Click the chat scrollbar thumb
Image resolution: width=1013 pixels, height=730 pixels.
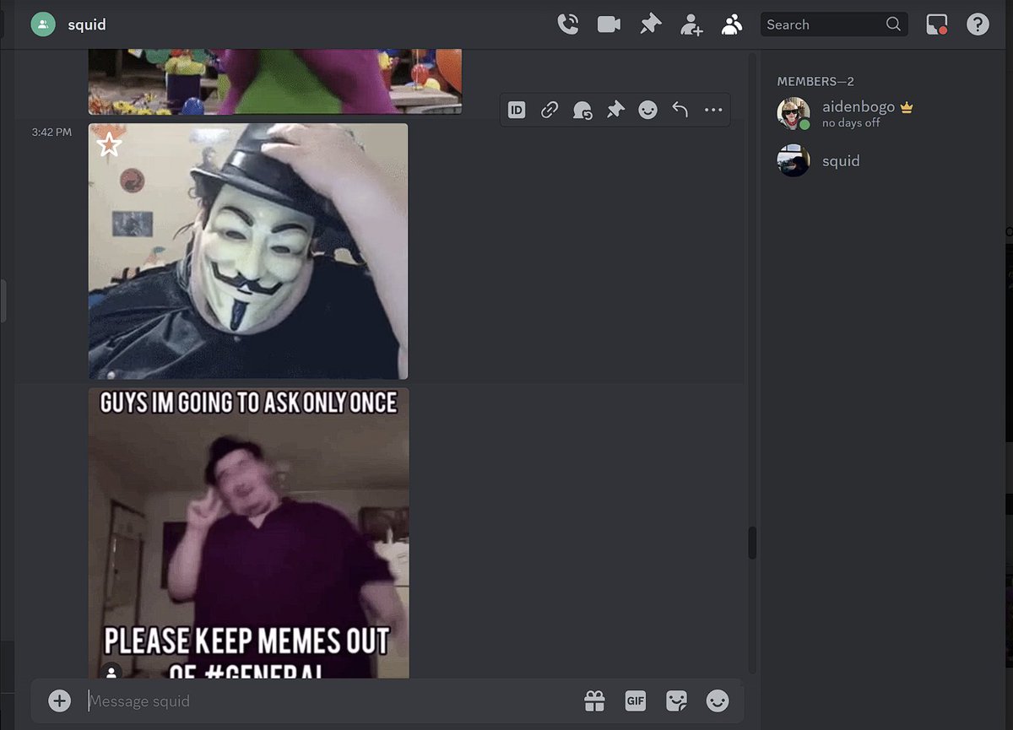pos(752,543)
